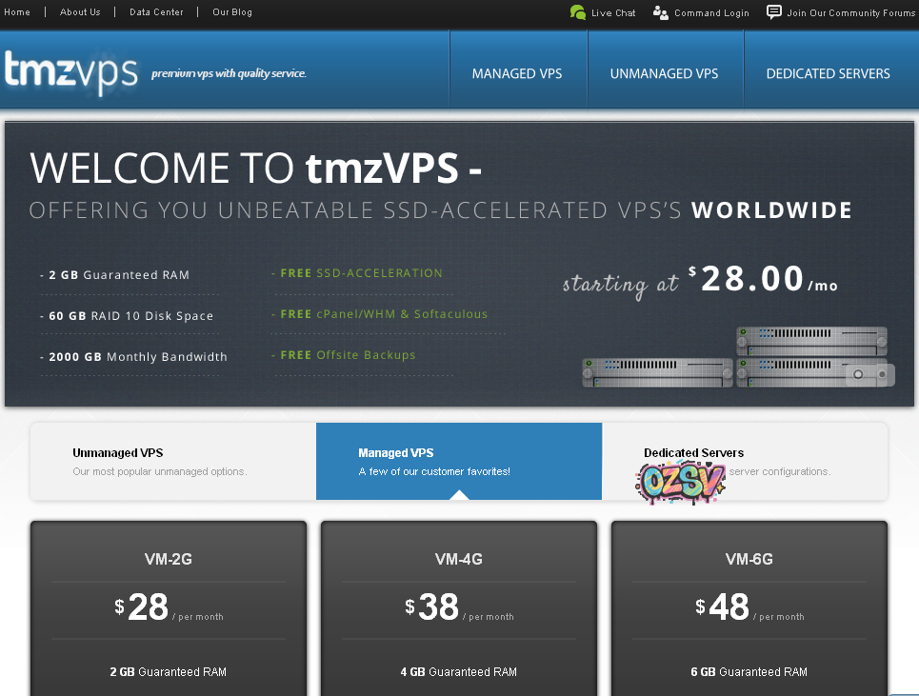This screenshot has height=696, width=919.
Task: Open the Home link
Action: tap(17, 11)
